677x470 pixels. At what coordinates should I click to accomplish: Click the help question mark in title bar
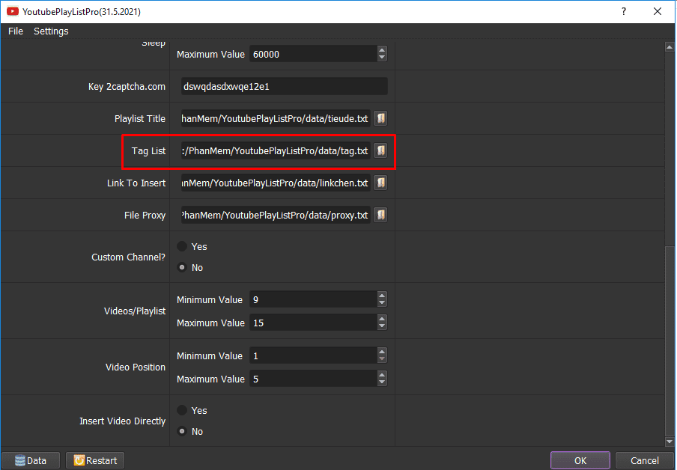pyautogui.click(x=624, y=12)
